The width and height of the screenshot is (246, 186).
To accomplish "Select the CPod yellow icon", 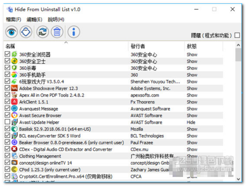I will 14,169.
